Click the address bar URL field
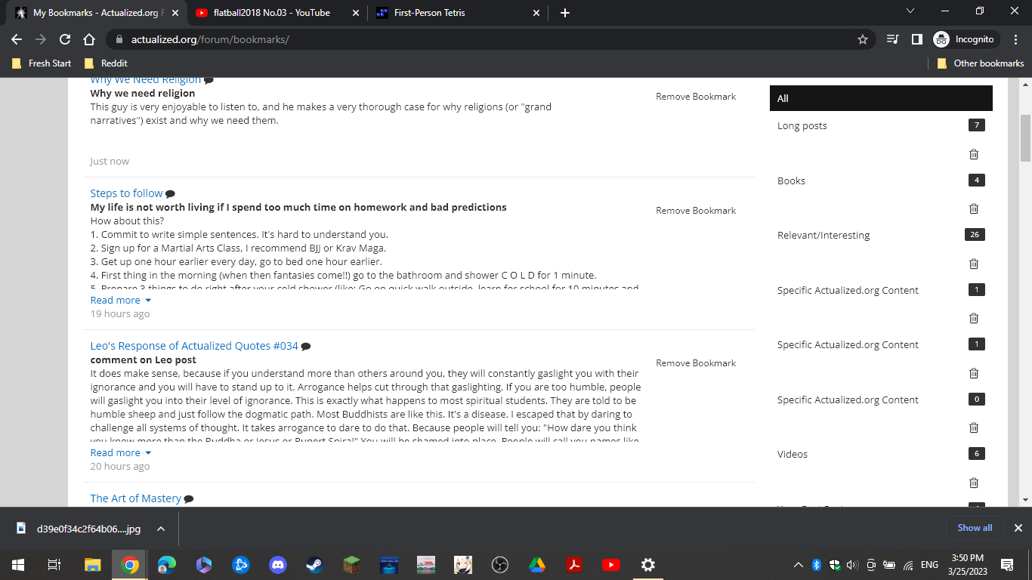The image size is (1032, 580). coord(484,39)
